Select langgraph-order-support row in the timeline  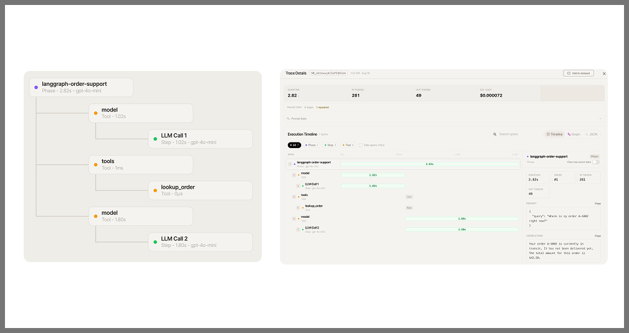pyautogui.click(x=403, y=164)
